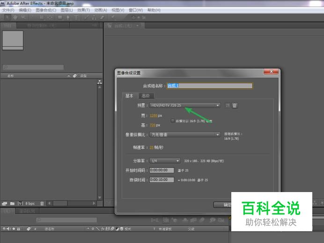Click the trash icon to delete preset
The width and height of the screenshot is (324, 243).
(235, 106)
